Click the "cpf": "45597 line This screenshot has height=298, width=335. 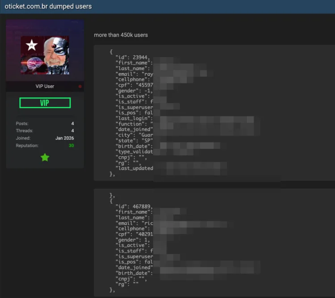point(134,85)
